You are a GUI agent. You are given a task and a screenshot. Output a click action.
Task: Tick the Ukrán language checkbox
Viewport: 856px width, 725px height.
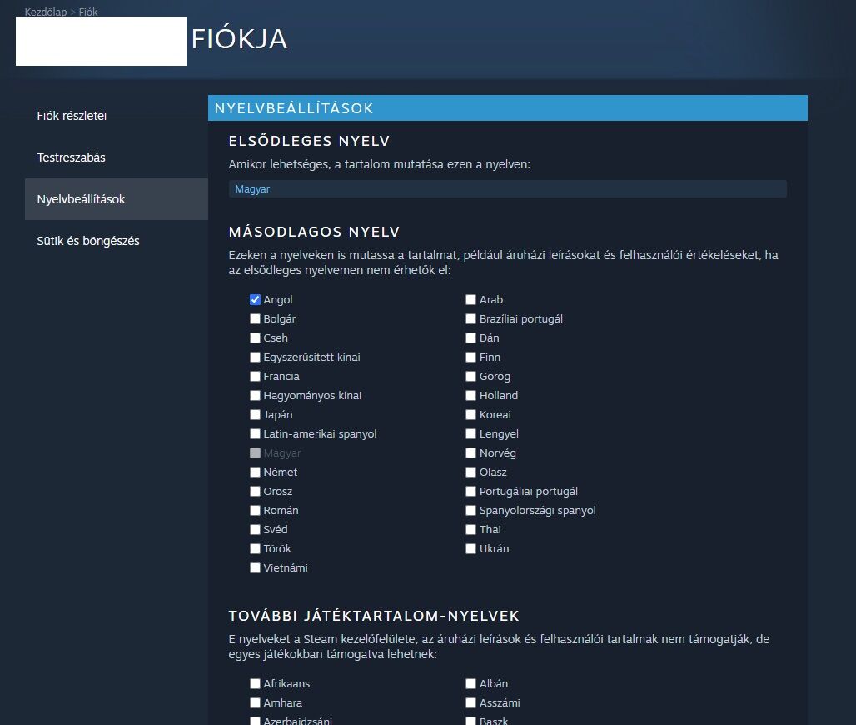[471, 549]
